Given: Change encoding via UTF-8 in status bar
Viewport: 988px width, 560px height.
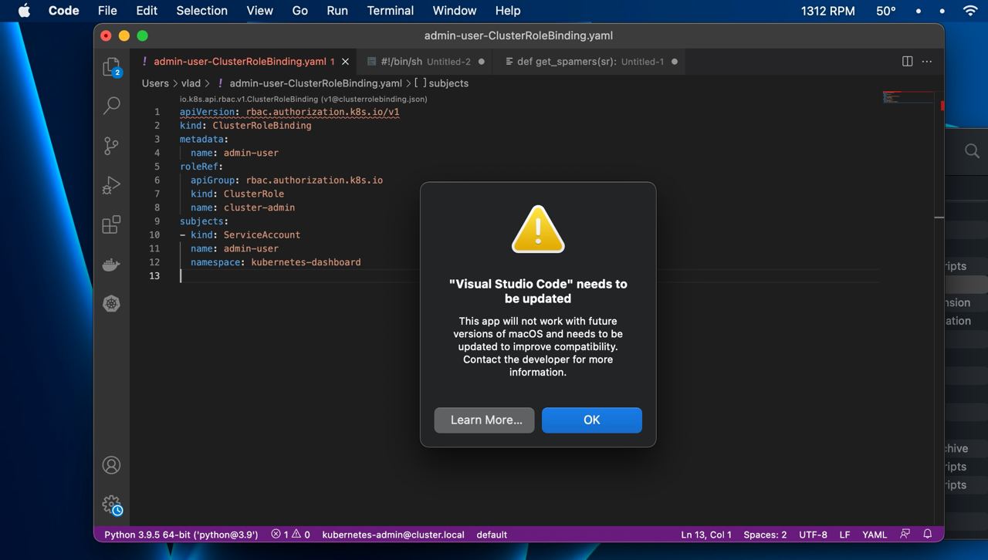Looking at the screenshot, I should 813,535.
